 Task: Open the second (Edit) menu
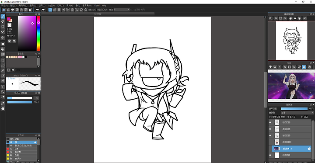pyautogui.click(x=13, y=5)
